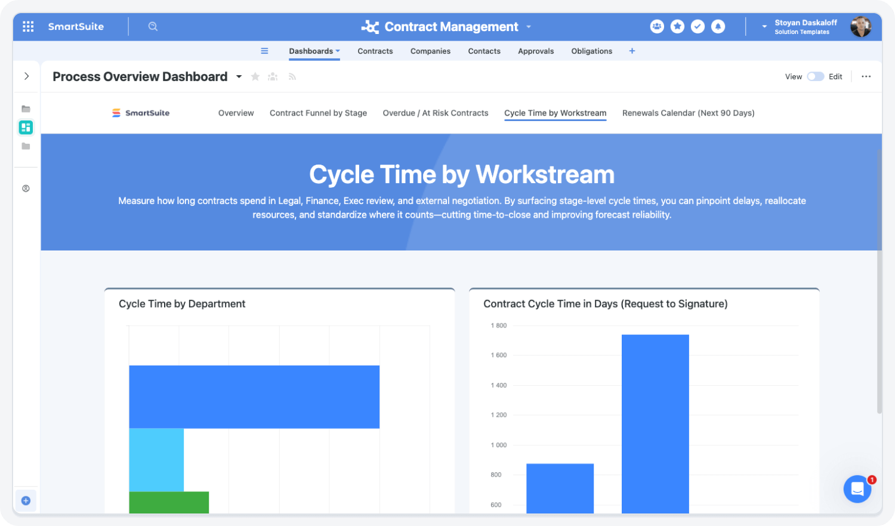Open the apps grid launcher icon
The image size is (895, 526).
[28, 26]
